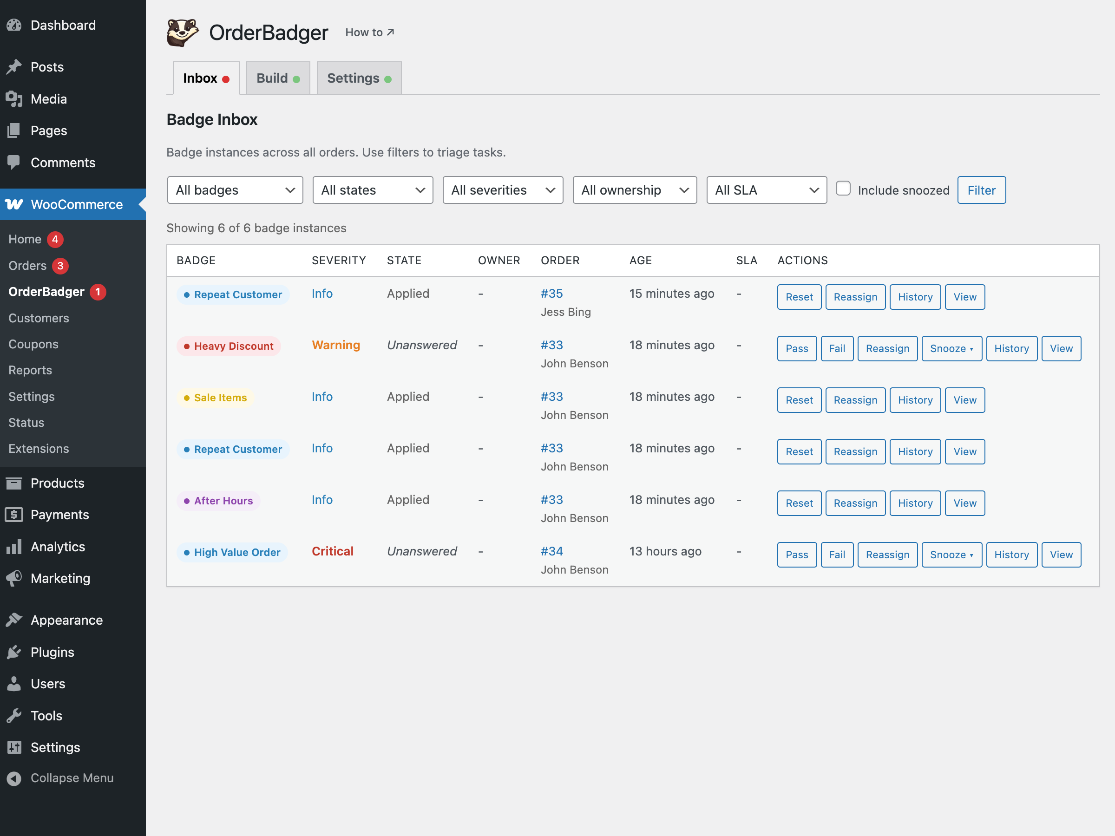Click the Pages icon in sidebar
This screenshot has height=836, width=1115.
click(x=14, y=131)
